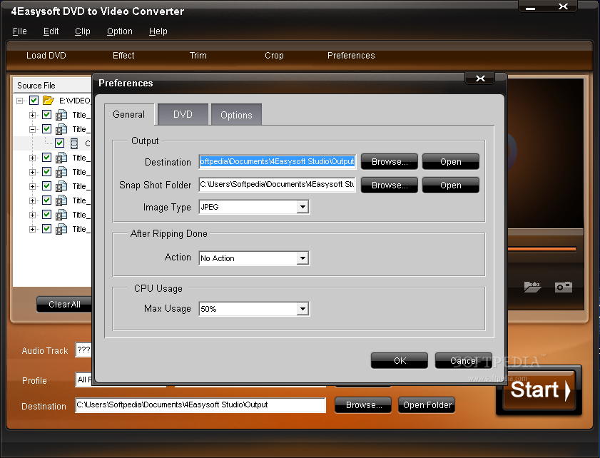Click Open next to Snap Shot Folder
This screenshot has height=458, width=600.
(x=451, y=185)
